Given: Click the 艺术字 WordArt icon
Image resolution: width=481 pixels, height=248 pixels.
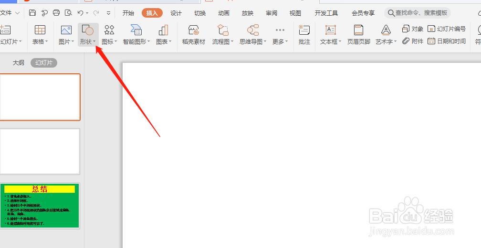Looking at the screenshot, I should (x=386, y=30).
